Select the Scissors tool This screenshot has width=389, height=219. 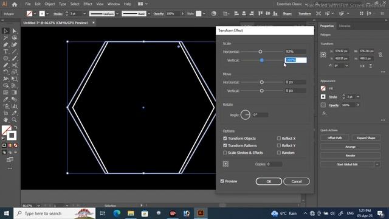click(14, 65)
